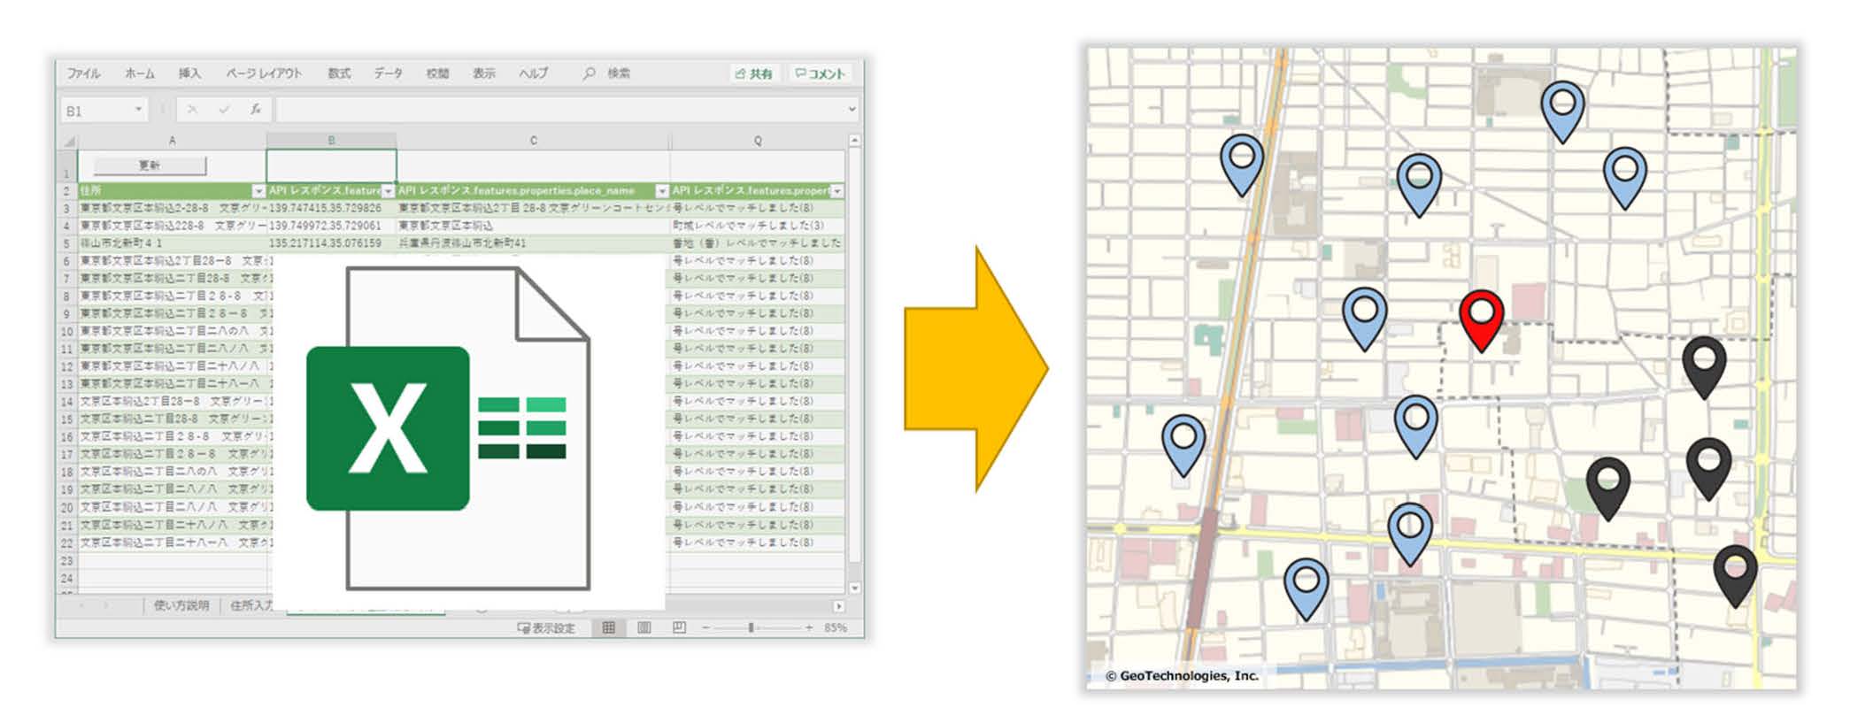Select column B header

point(331,141)
